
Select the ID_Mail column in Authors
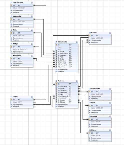(x=67, y=94)
